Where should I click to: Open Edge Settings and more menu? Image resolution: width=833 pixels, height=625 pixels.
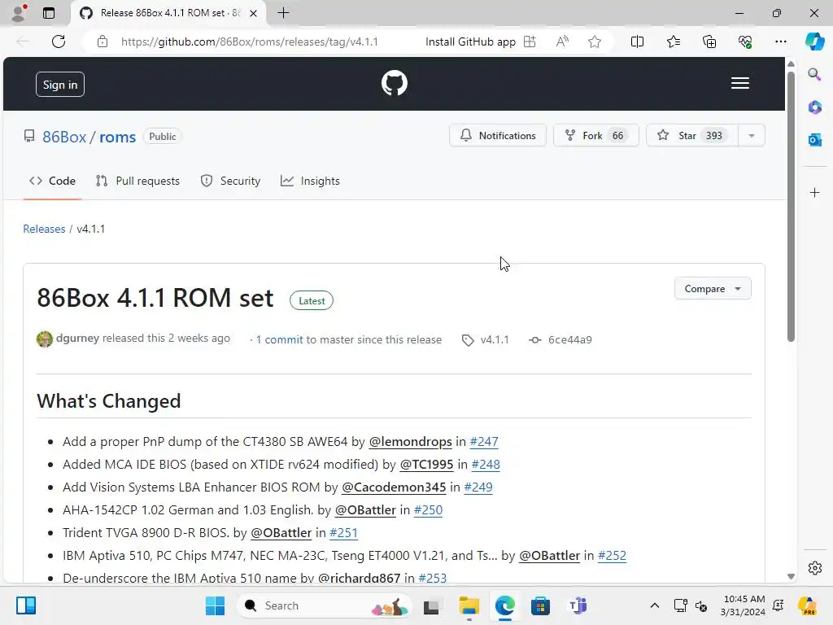[780, 42]
